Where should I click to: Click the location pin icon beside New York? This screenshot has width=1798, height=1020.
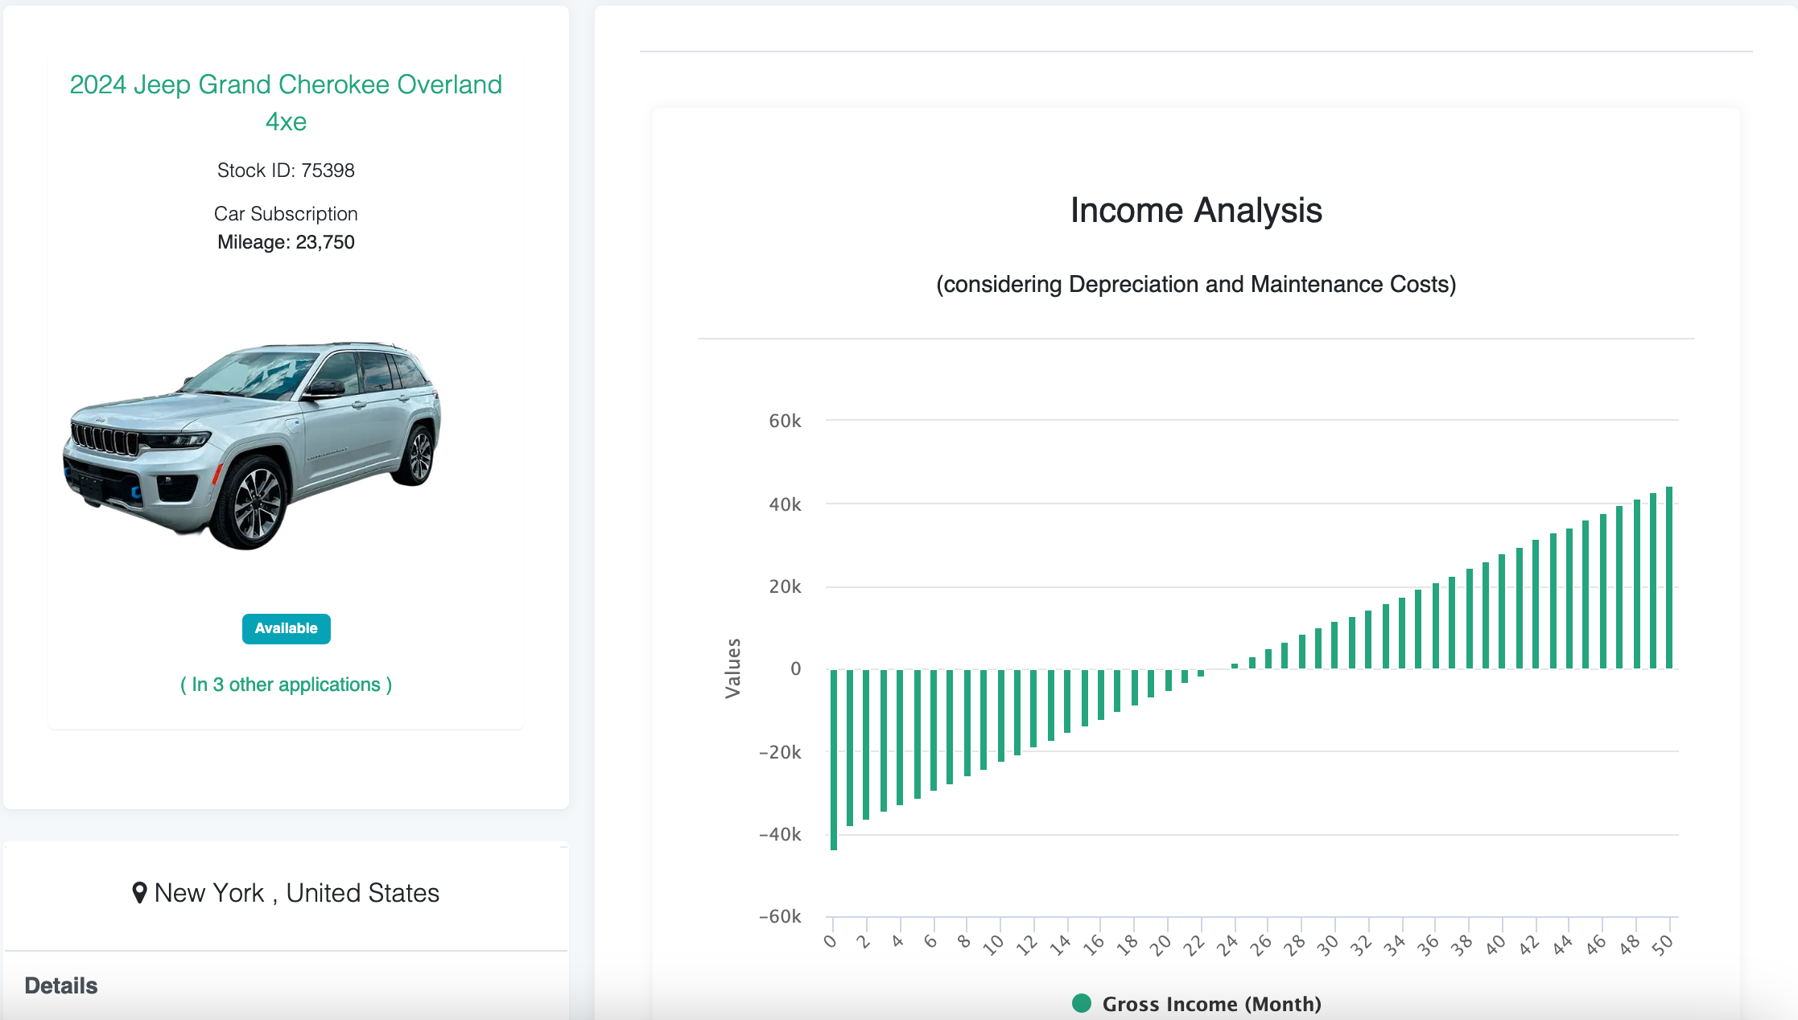click(x=139, y=893)
